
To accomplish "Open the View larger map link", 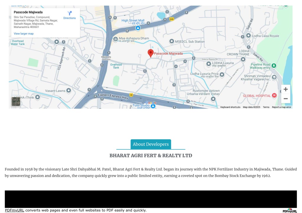I will coord(24,34).
